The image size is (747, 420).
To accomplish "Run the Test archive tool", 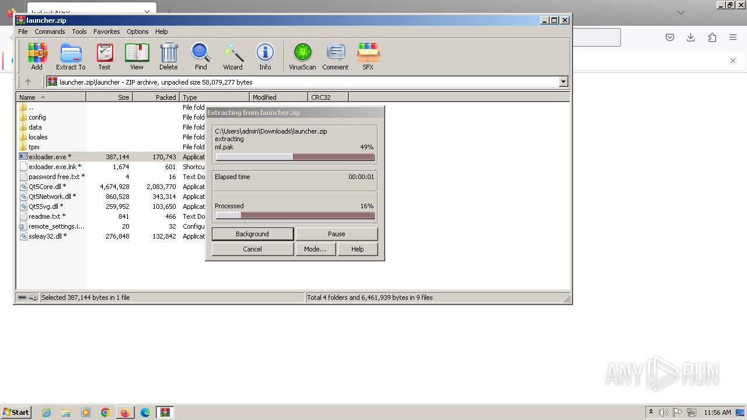I will pyautogui.click(x=104, y=57).
